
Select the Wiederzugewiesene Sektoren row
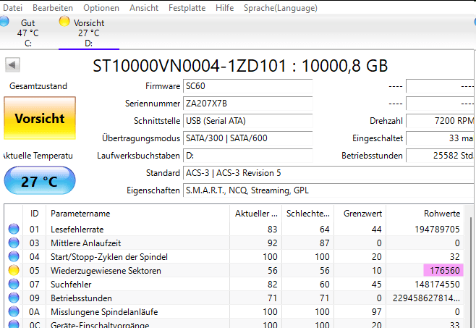(234, 270)
